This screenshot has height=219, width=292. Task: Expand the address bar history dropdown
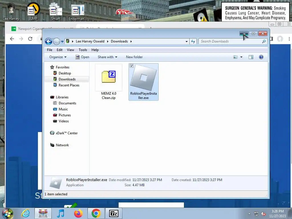(x=186, y=42)
